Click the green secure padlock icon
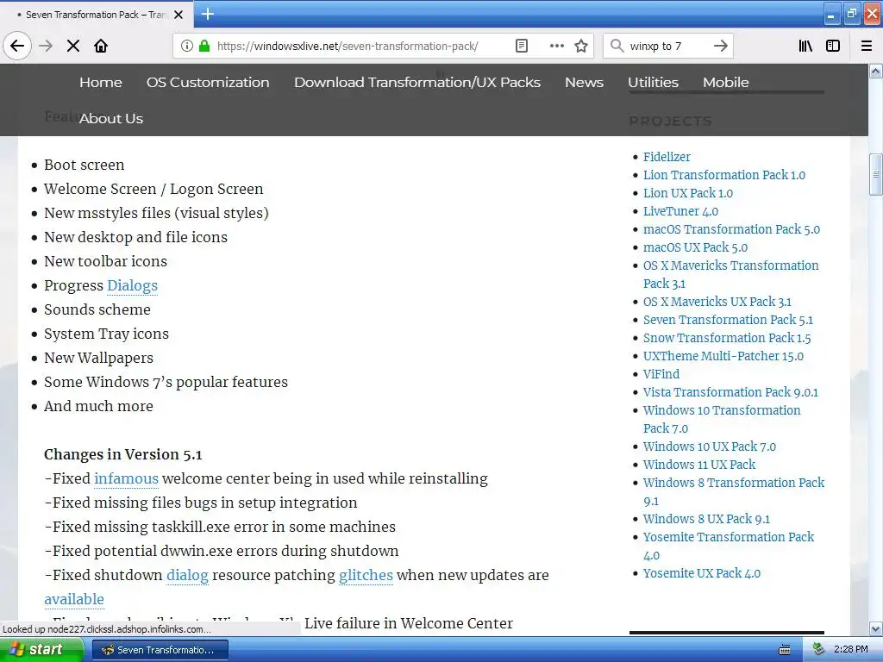The height and width of the screenshot is (662, 883). click(x=204, y=46)
